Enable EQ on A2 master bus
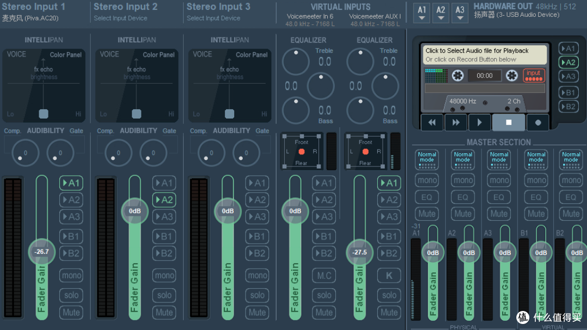Image resolution: width=587 pixels, height=330 pixels. pyautogui.click(x=463, y=197)
